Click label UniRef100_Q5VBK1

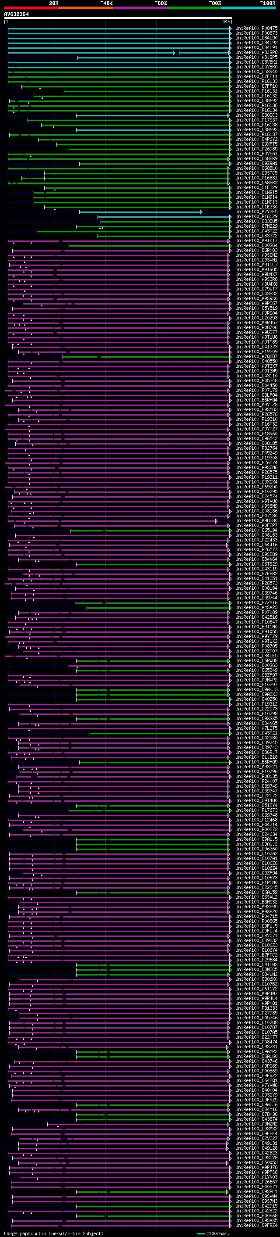256,62
